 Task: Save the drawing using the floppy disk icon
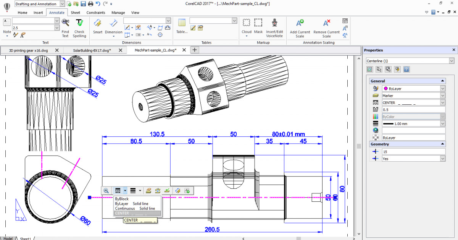click(x=83, y=4)
